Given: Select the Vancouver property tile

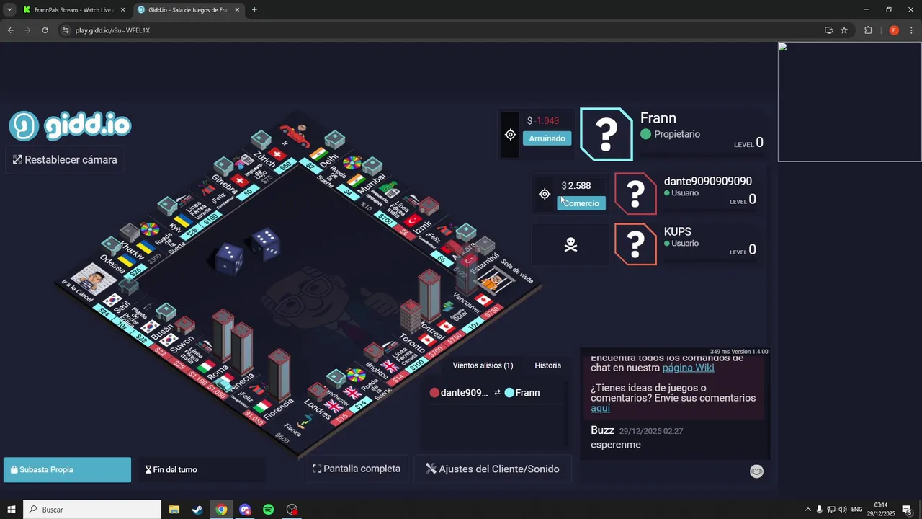Looking at the screenshot, I should (475, 303).
